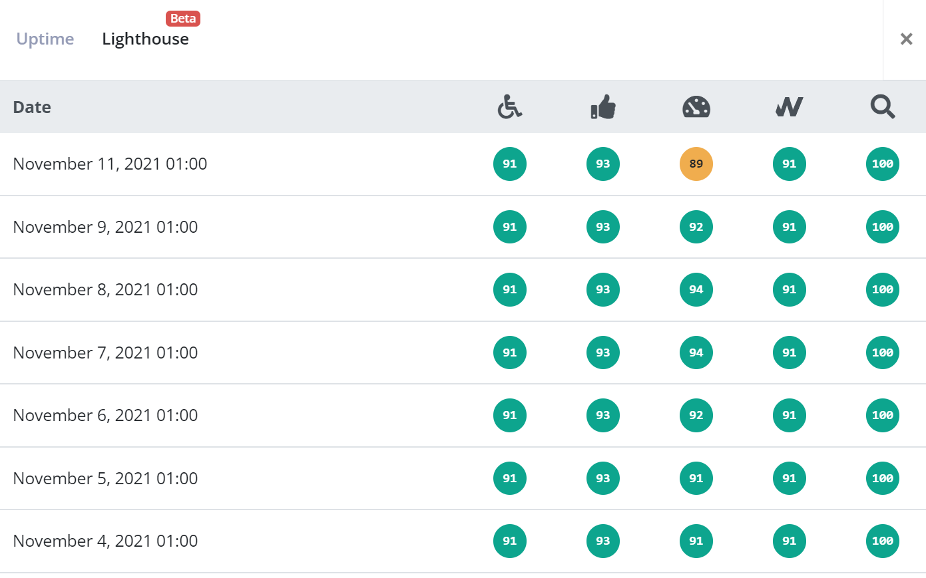Select the 92 performance badge for November 6

pyautogui.click(x=696, y=415)
